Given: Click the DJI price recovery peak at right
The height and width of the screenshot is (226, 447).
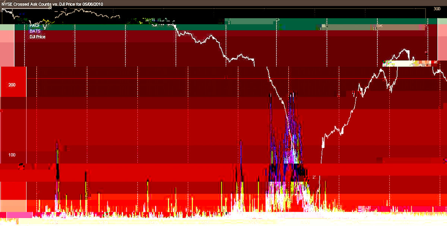Looking at the screenshot, I should [404, 49].
